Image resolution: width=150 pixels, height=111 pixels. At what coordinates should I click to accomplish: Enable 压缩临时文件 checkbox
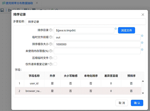tap(55, 58)
